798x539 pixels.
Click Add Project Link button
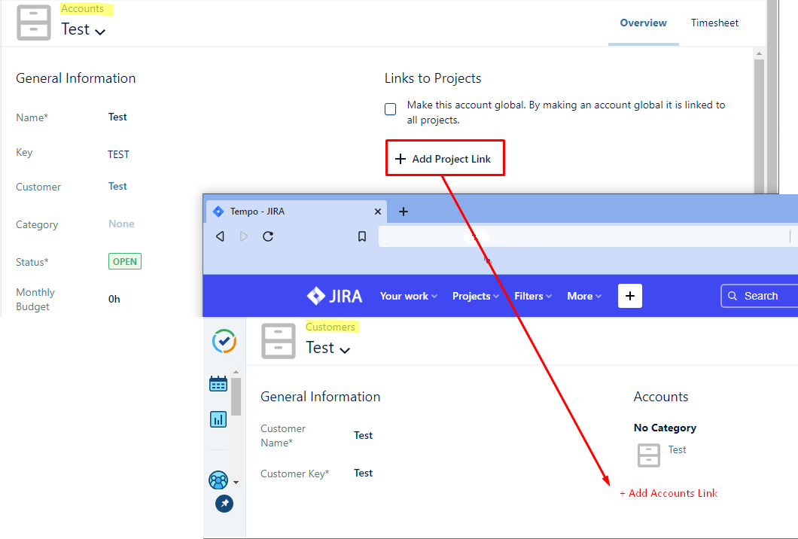[x=444, y=159]
